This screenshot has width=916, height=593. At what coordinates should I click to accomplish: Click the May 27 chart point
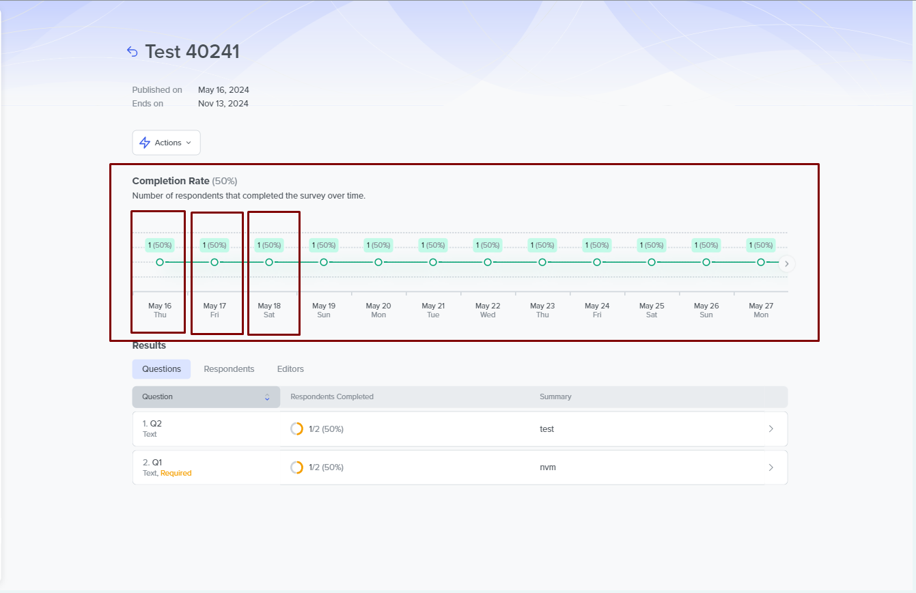pyautogui.click(x=761, y=262)
